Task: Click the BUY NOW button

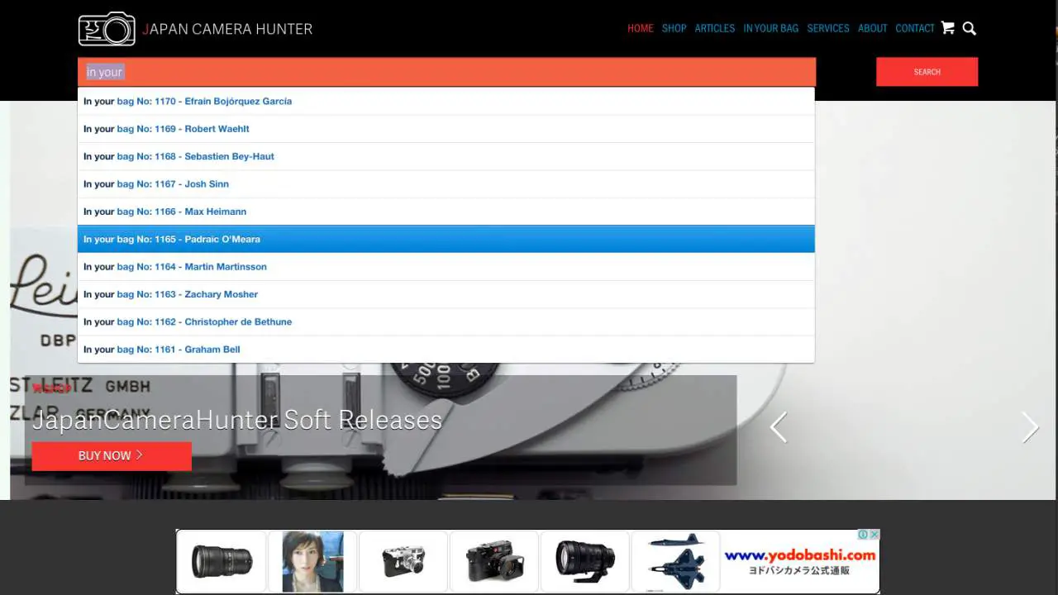Action: click(x=112, y=456)
